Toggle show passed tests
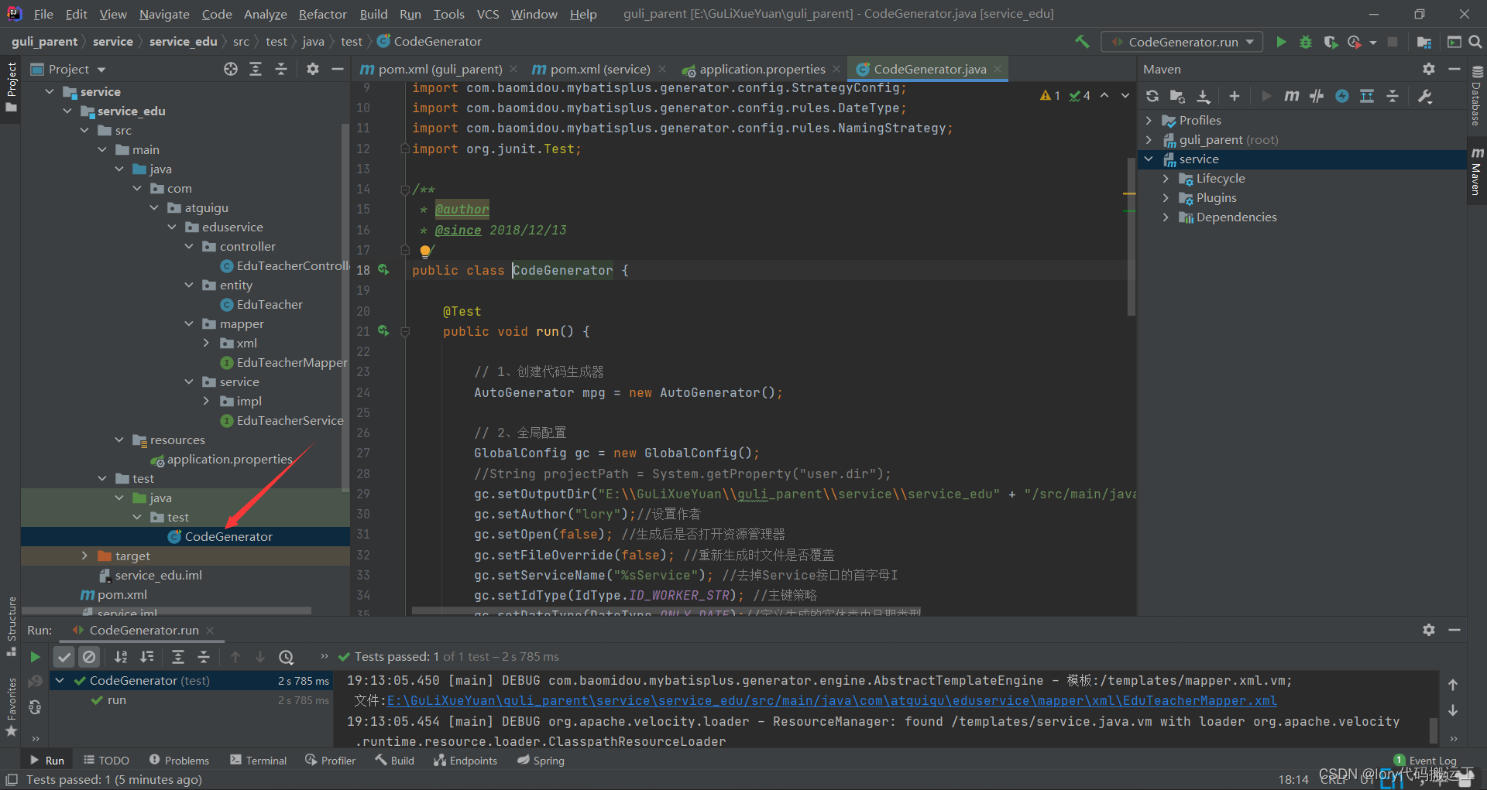 [x=64, y=657]
